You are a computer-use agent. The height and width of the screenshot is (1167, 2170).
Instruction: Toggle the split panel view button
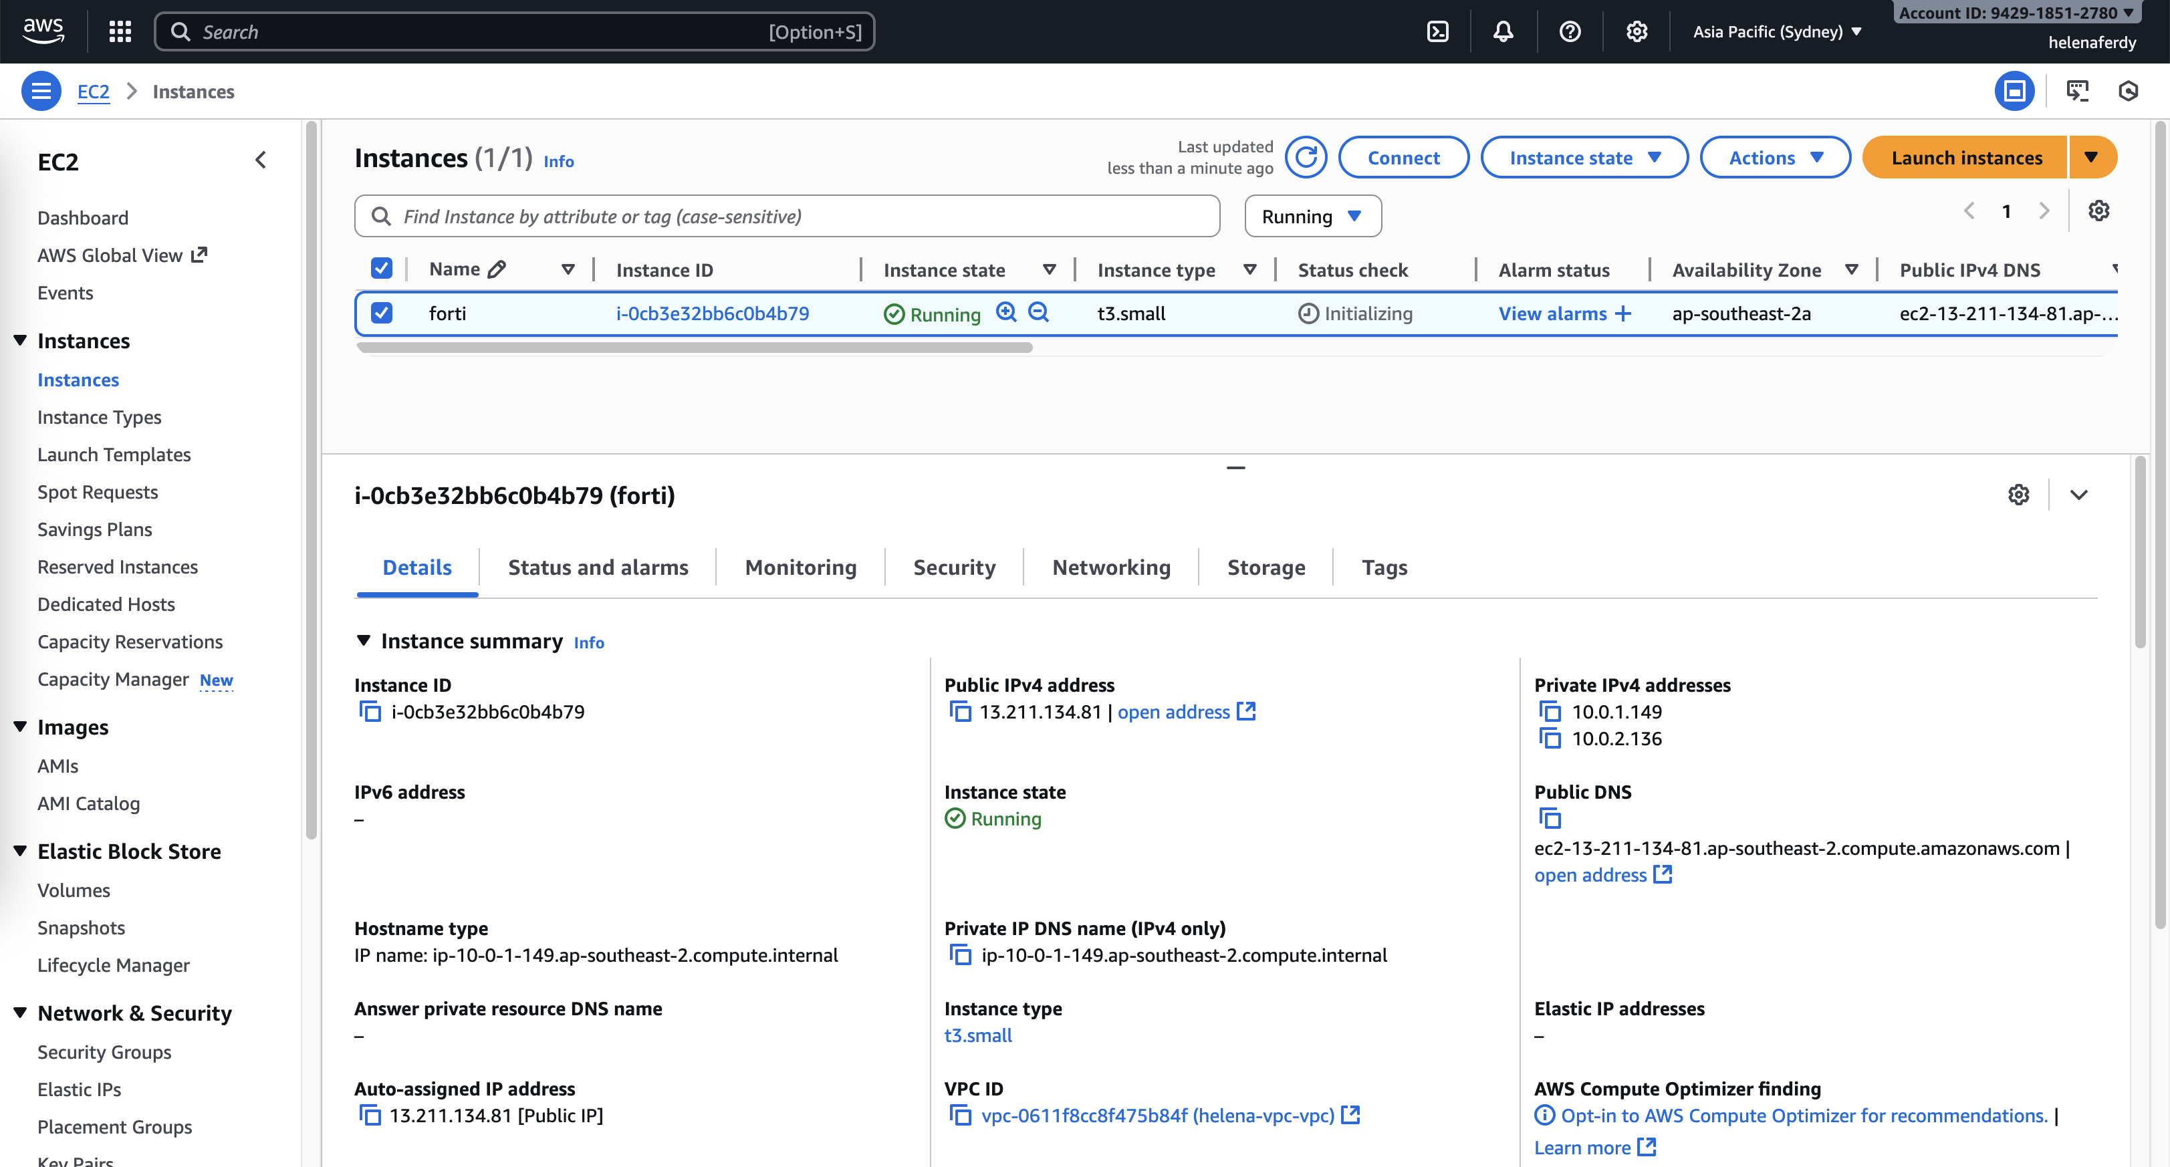2014,91
